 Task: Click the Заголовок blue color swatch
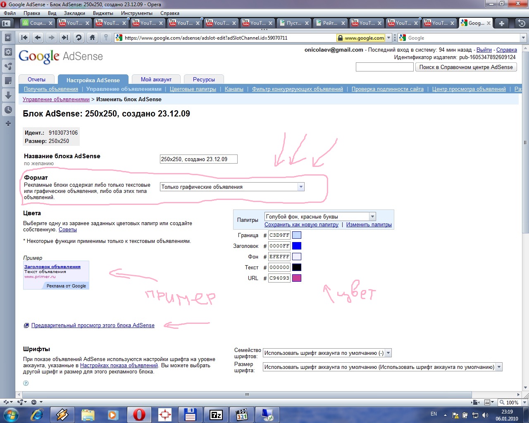click(x=297, y=246)
